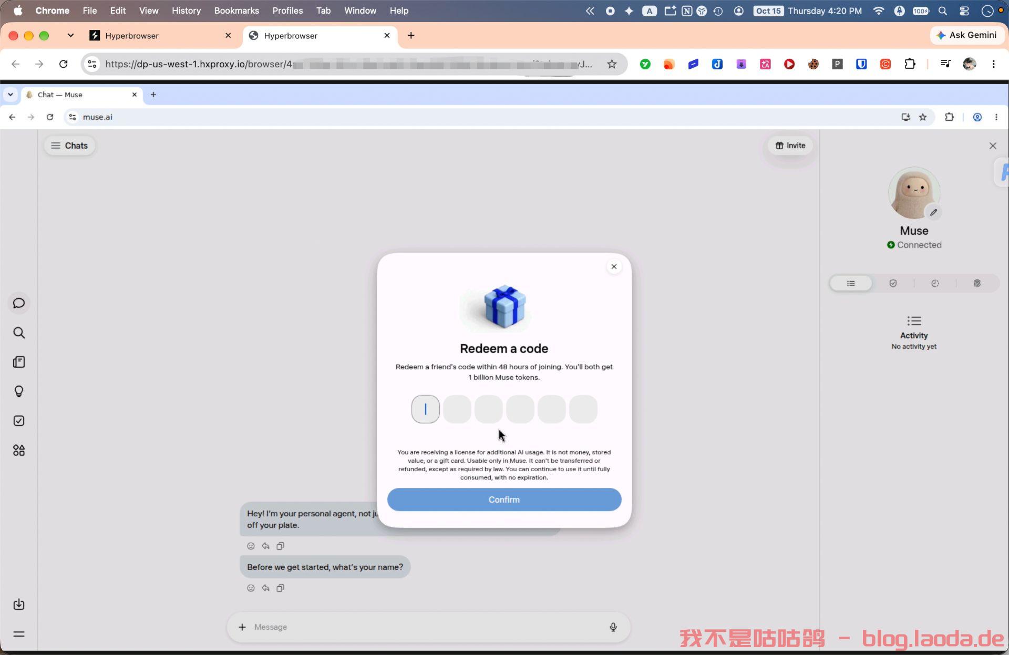Open the search icon in the Muse sidebar
This screenshot has height=655, width=1009.
coord(19,332)
